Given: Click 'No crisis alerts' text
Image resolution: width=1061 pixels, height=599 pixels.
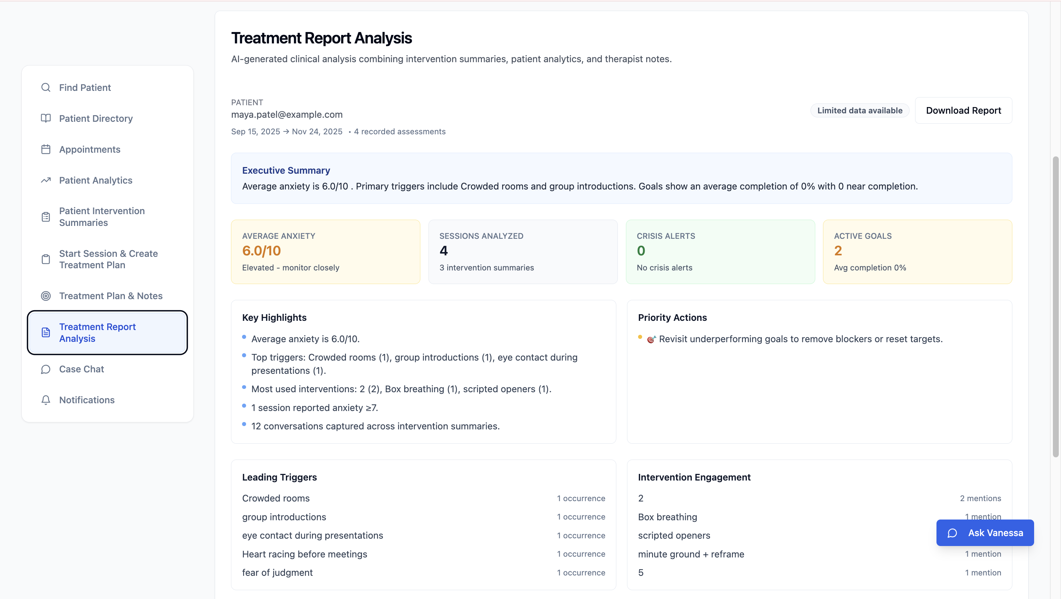Looking at the screenshot, I should pos(664,268).
